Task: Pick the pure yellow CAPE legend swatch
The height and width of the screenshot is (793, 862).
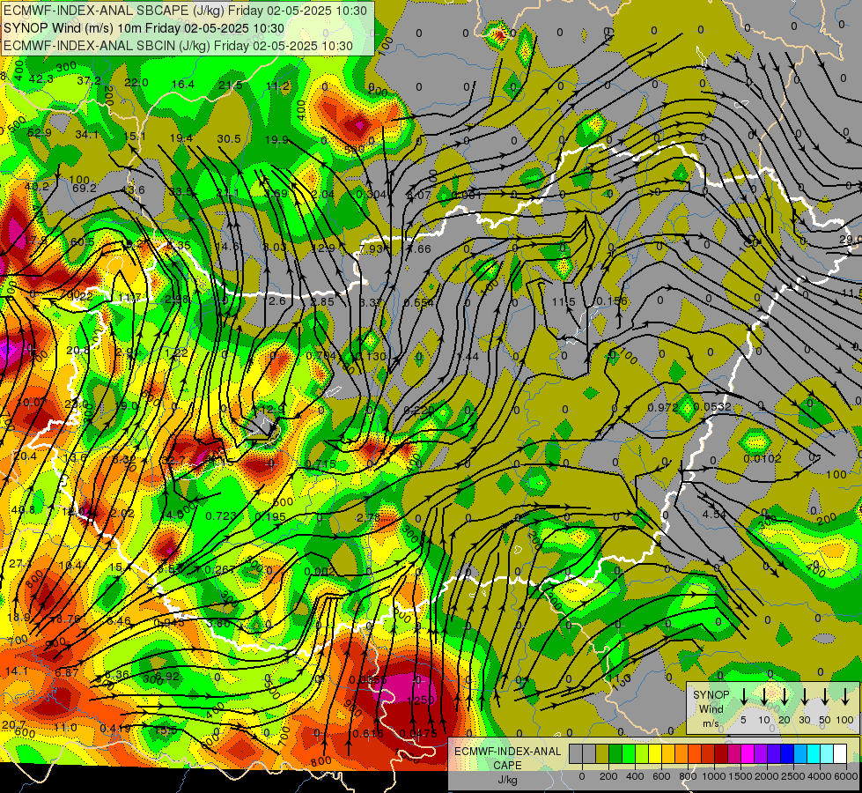Action: tap(655, 753)
